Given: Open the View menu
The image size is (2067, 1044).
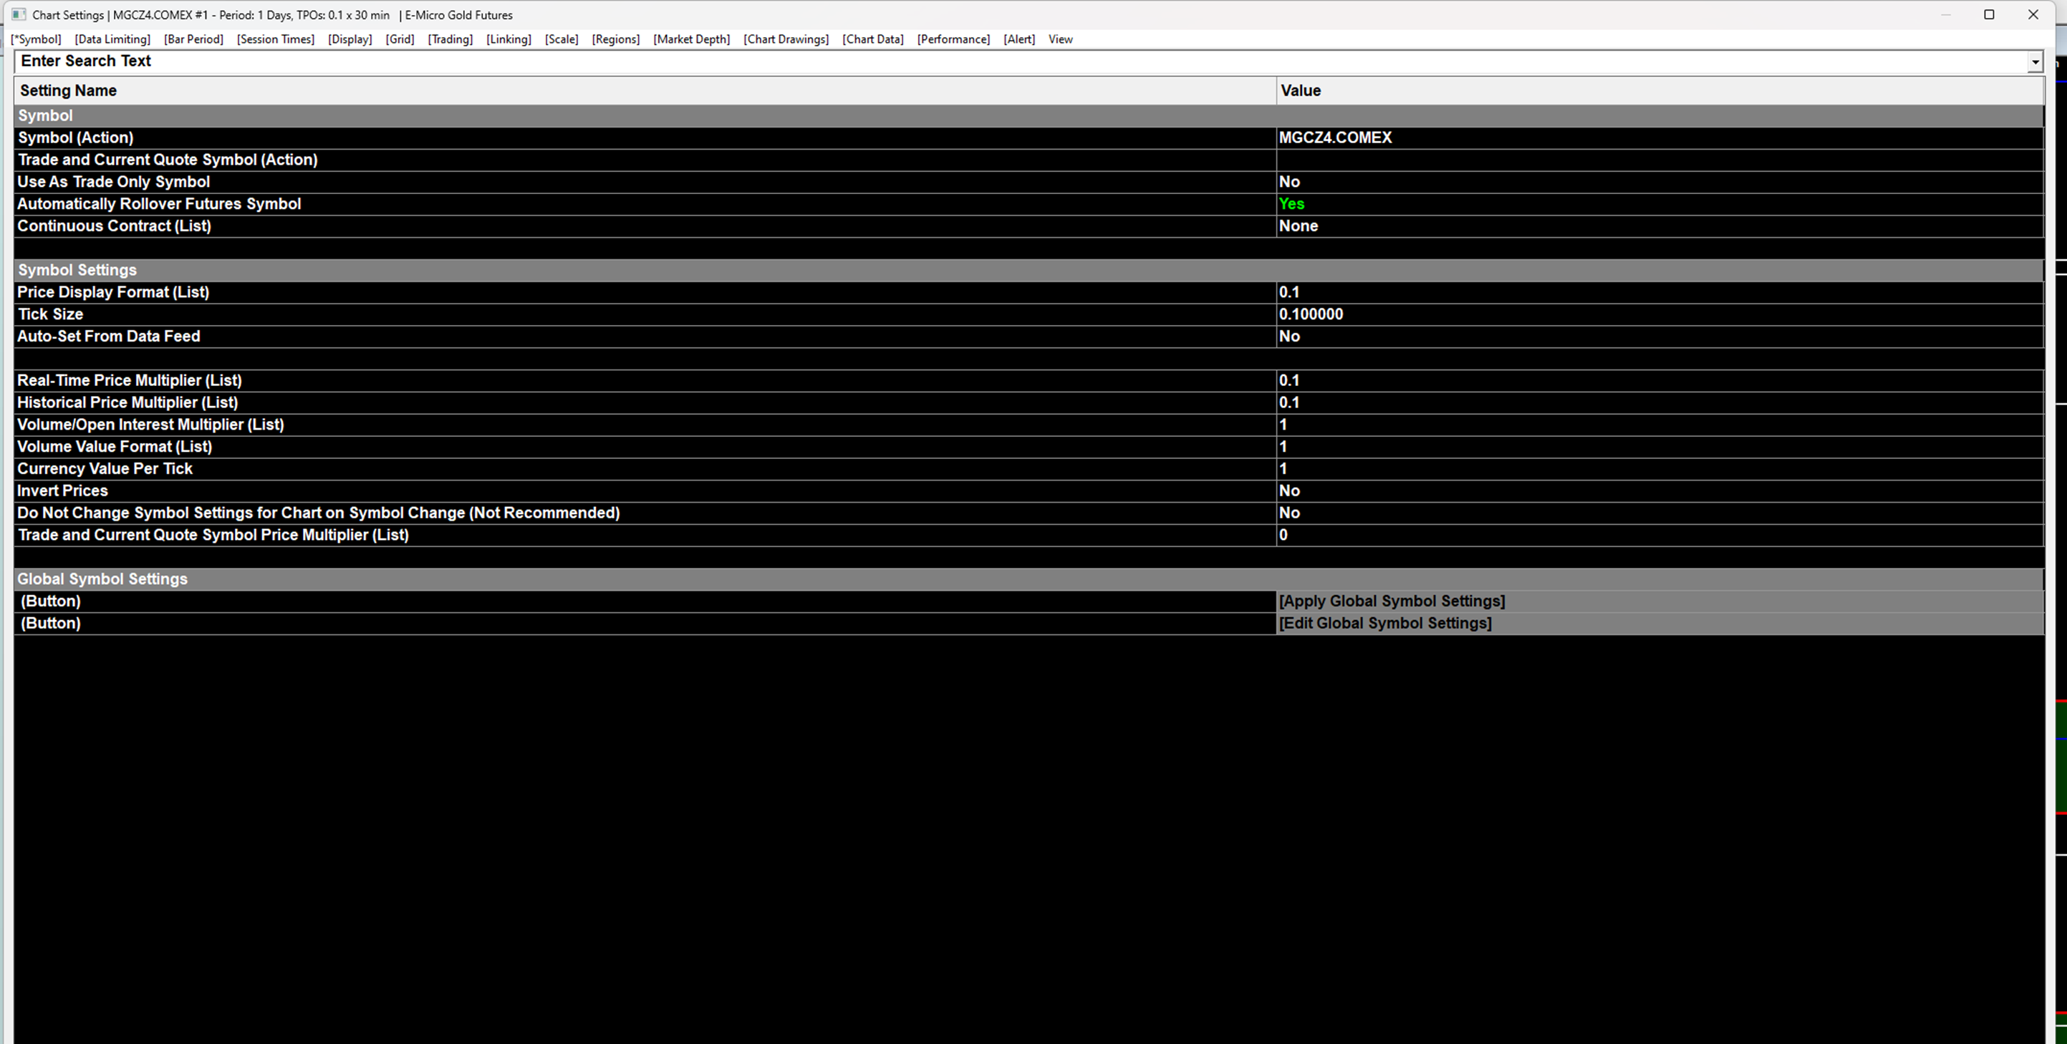Looking at the screenshot, I should 1060,39.
